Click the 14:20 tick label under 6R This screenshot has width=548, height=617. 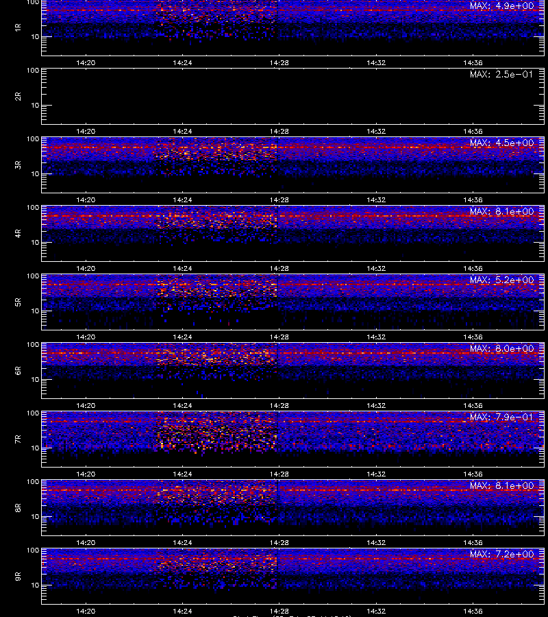click(86, 405)
